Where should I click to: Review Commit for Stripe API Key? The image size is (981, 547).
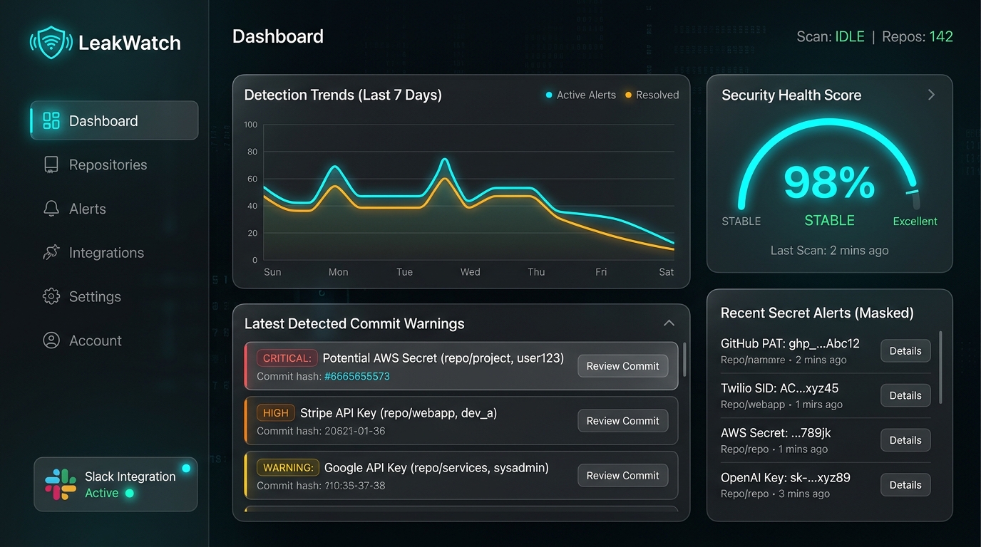[x=622, y=421]
